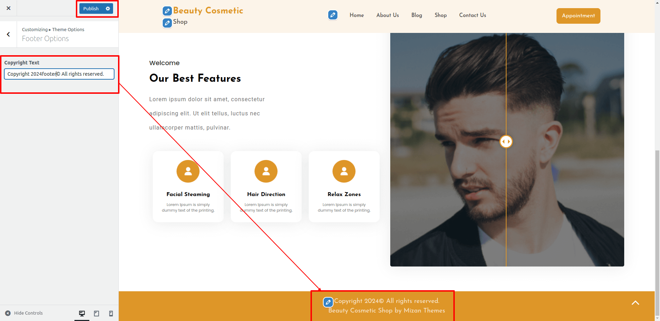
Task: Click the Copyright Text input field
Action: click(x=59, y=74)
